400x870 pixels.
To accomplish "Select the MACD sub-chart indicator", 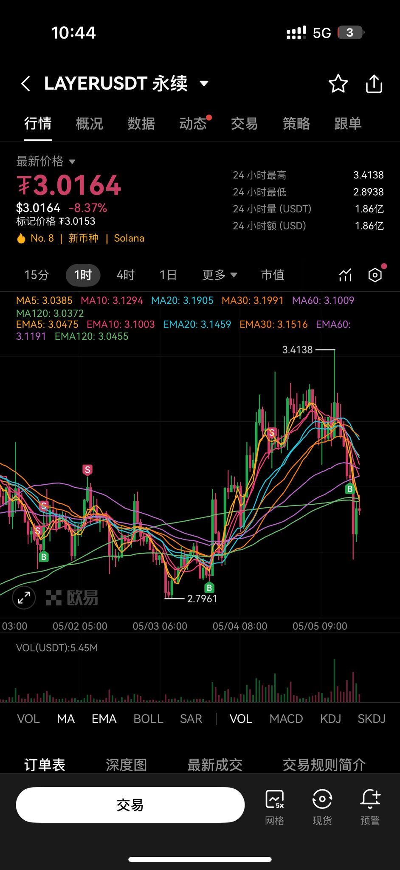I will coord(286,719).
